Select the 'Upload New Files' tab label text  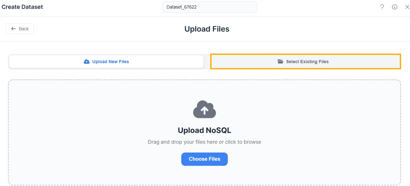(x=110, y=62)
